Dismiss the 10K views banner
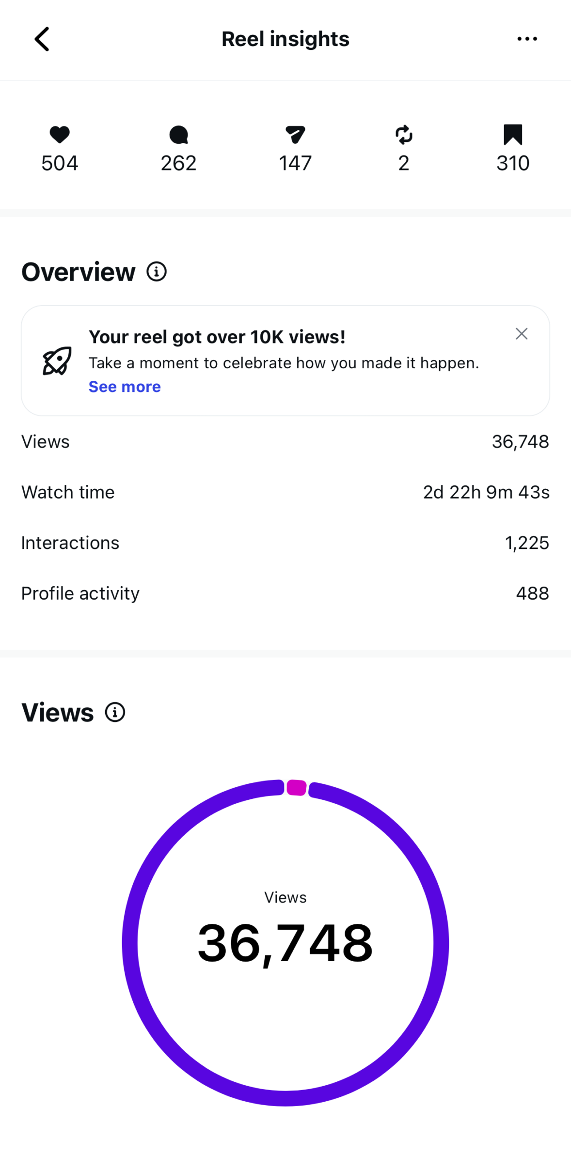The width and height of the screenshot is (571, 1170). click(x=522, y=334)
